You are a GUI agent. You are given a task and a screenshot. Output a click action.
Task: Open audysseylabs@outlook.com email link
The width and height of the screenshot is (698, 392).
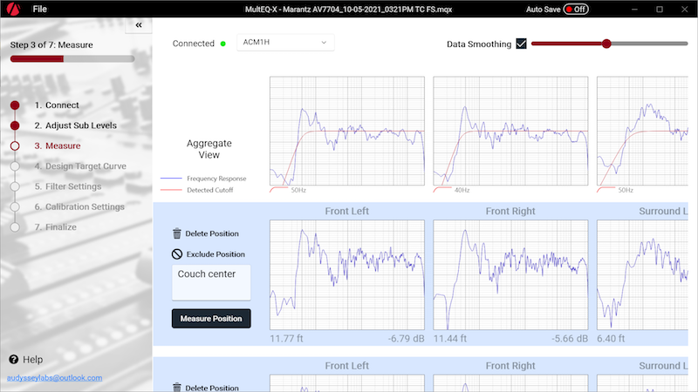(x=54, y=378)
